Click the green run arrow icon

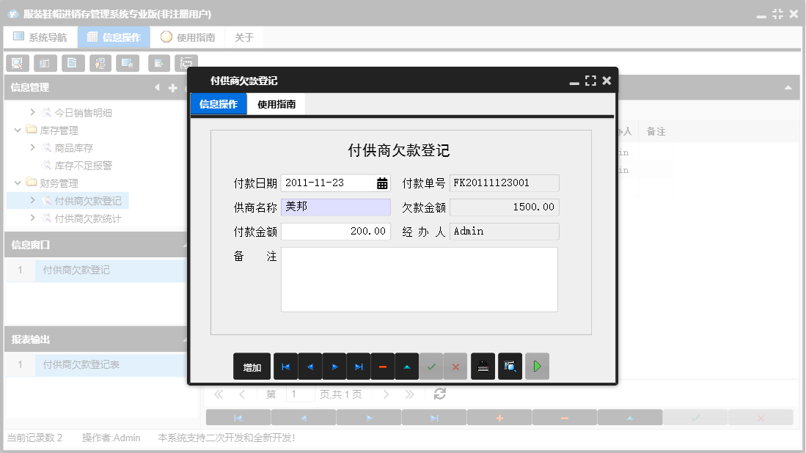537,366
